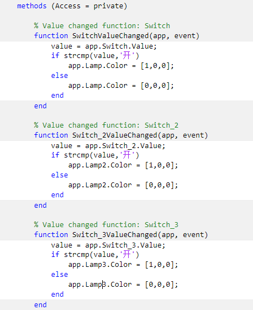Click the SwitchValueChanged function name

click(x=110, y=36)
